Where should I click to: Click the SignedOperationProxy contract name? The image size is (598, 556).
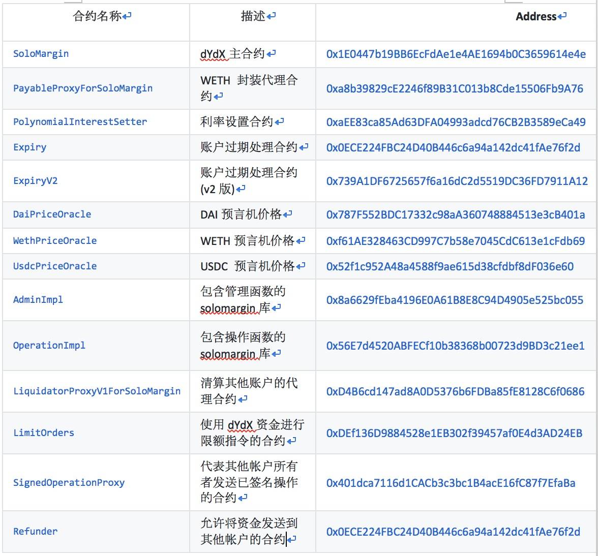click(x=69, y=483)
